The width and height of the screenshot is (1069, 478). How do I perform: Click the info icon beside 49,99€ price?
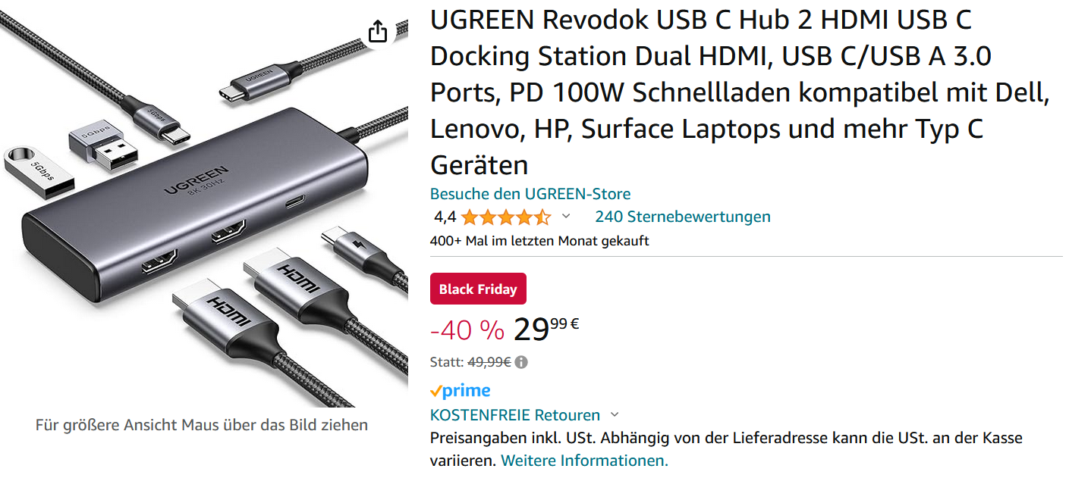[x=521, y=362]
